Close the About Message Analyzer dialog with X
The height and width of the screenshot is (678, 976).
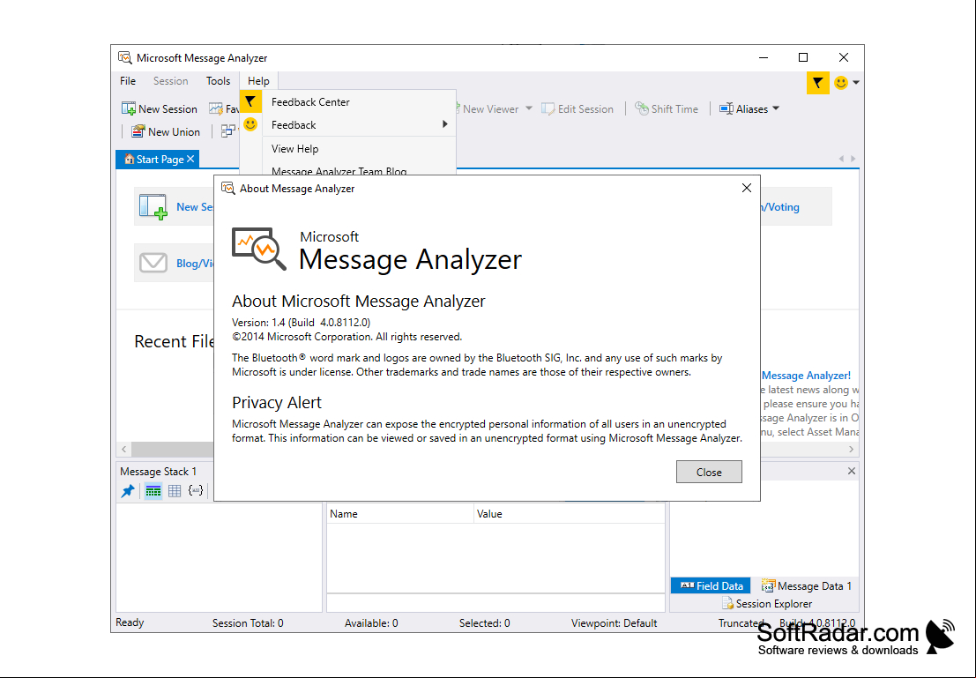click(747, 188)
